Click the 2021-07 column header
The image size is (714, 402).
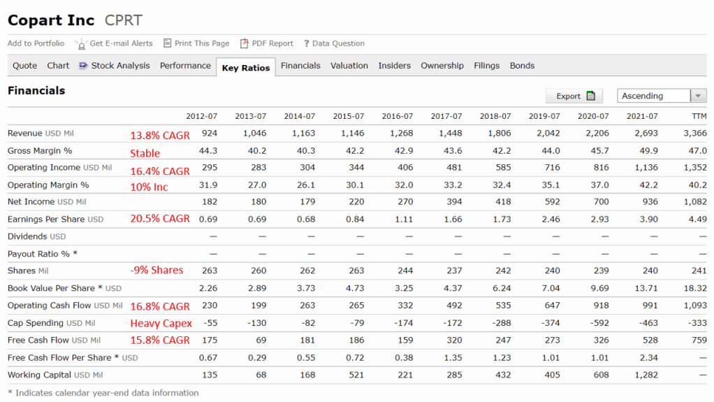642,116
